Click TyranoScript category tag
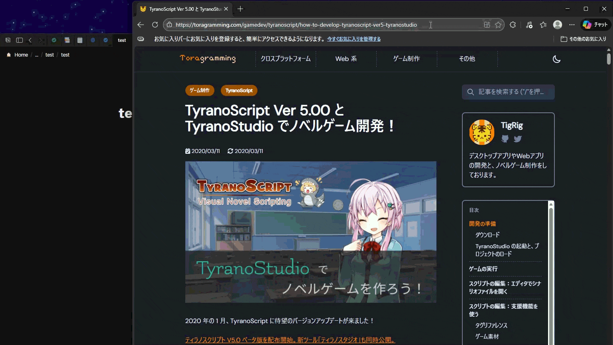 point(239,90)
